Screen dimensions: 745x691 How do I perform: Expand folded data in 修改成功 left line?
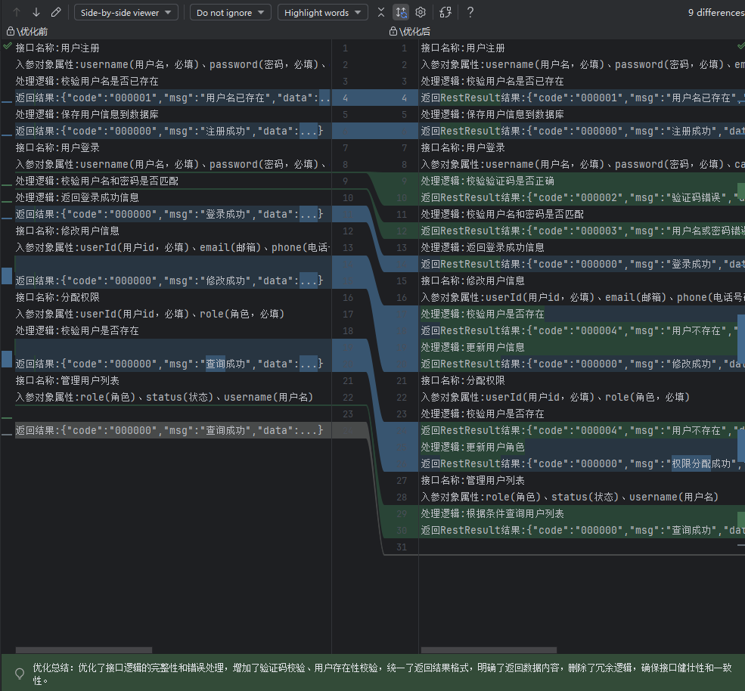pos(309,280)
